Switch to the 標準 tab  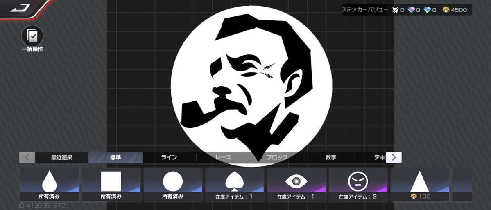point(115,158)
